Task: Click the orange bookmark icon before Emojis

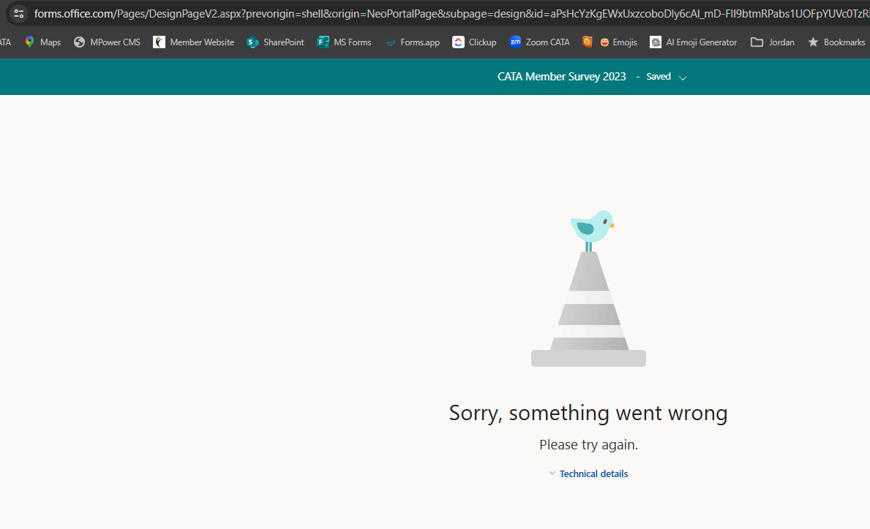Action: (x=587, y=42)
